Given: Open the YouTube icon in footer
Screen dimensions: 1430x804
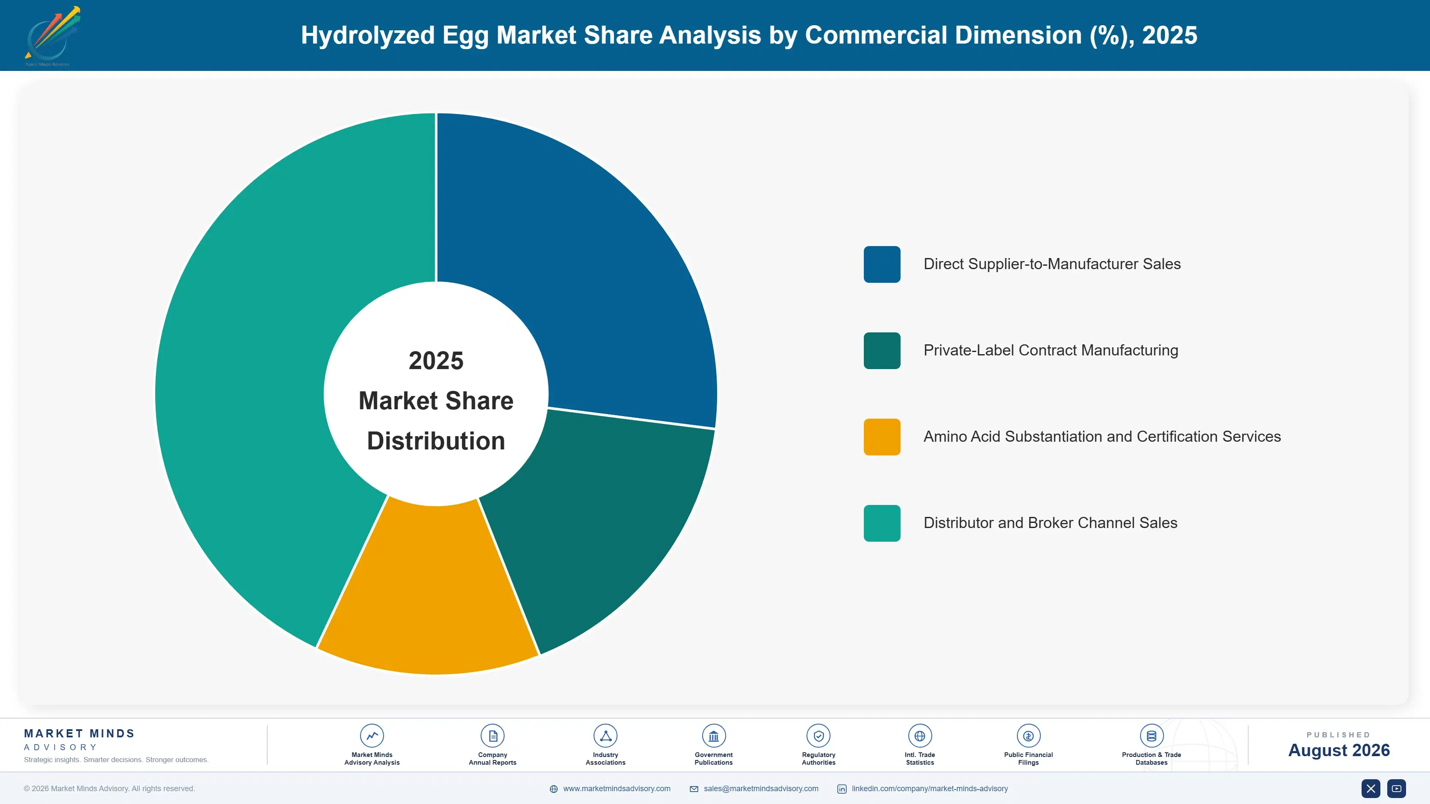Looking at the screenshot, I should pyautogui.click(x=1397, y=789).
